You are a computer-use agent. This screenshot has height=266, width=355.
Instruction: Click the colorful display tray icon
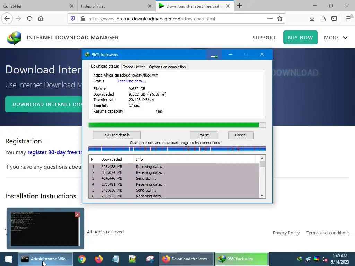tap(317, 259)
